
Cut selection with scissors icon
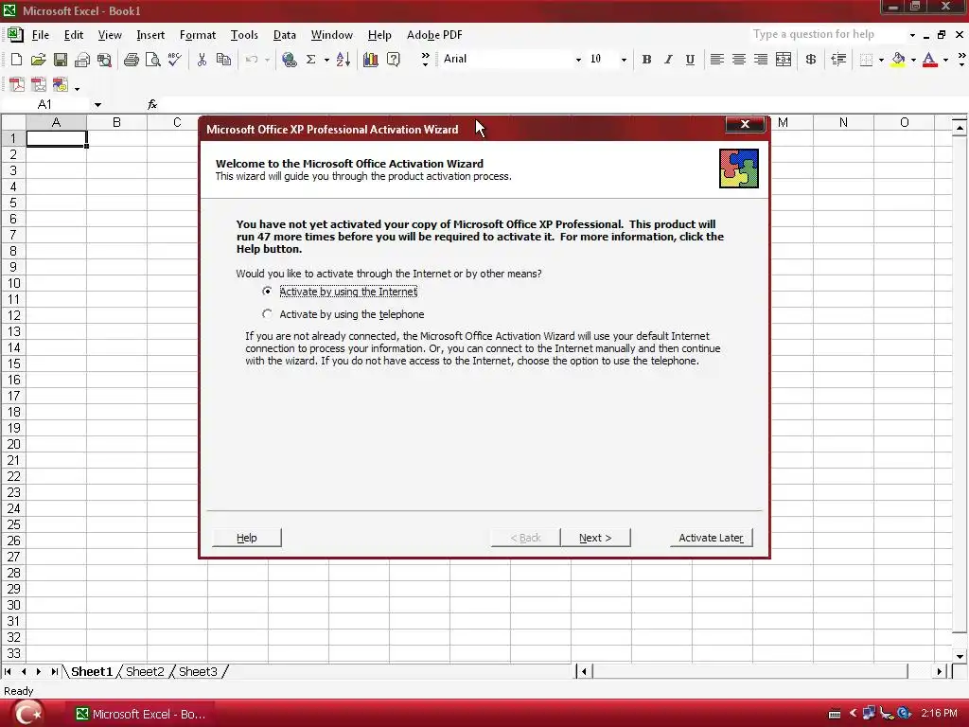(x=202, y=60)
